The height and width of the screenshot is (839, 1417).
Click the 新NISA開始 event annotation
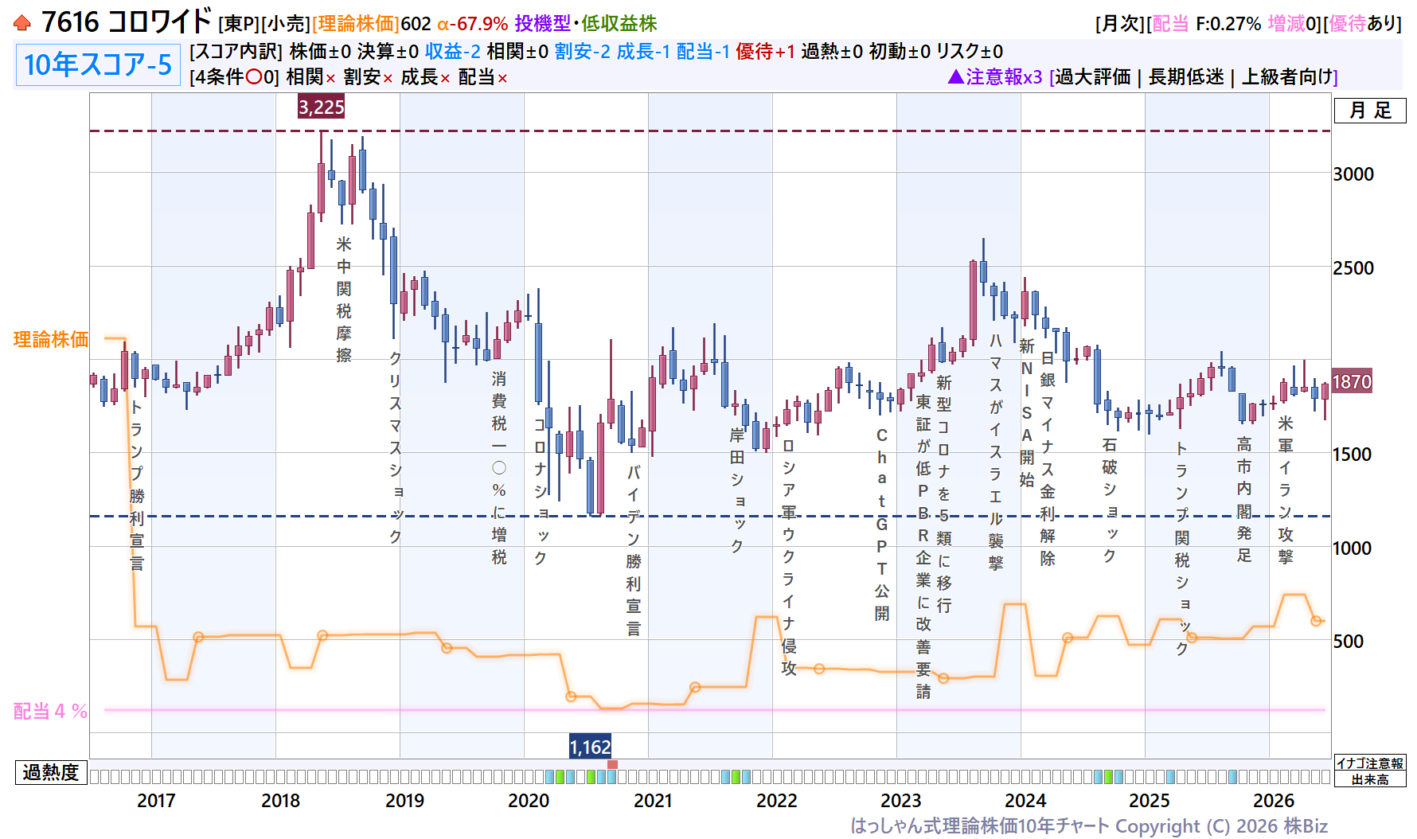point(1027,412)
